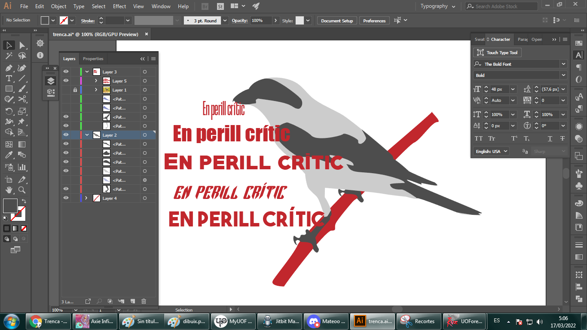The height and width of the screenshot is (330, 587).
Task: Select the Rectangle tool
Action: (9, 89)
